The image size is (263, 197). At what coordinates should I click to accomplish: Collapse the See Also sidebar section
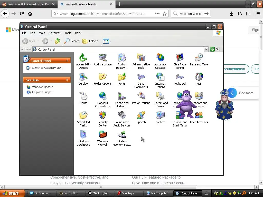(x=67, y=80)
